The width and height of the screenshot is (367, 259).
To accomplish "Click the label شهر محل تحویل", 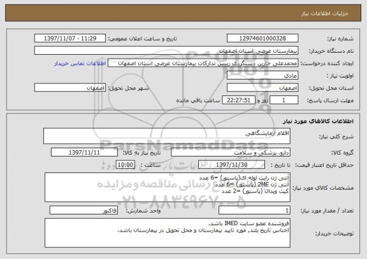I will coord(129,88).
